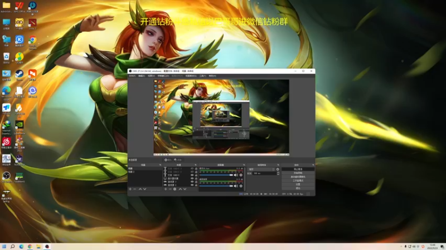Click 启动虚拟摄像机 button

pos(298,177)
